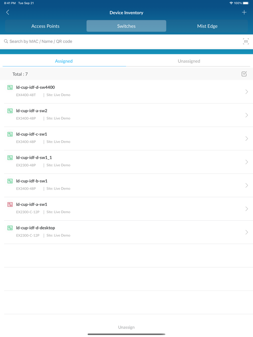Open device ld-cup-idf-d-sw4400
The height and width of the screenshot is (337, 253).
pyautogui.click(x=126, y=92)
